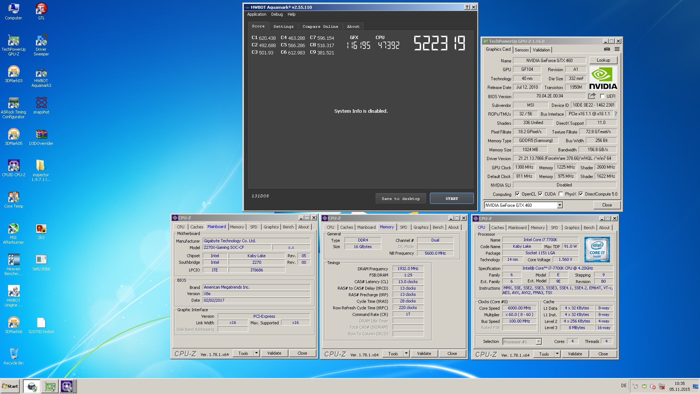Open Application menu in Aquamark
700x394 pixels.
point(257,14)
